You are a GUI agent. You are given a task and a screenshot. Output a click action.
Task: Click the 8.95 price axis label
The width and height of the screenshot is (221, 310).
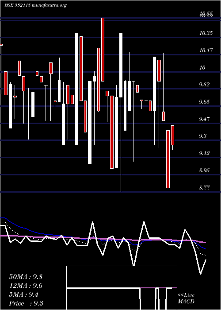[x=205, y=170]
